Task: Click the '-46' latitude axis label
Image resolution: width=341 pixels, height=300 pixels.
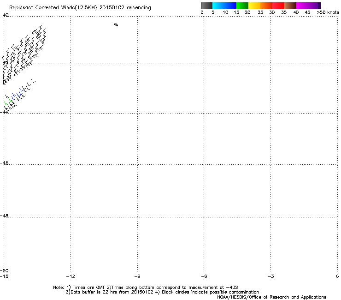Action: point(4,163)
